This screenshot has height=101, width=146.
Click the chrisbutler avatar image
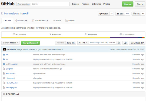(x=5, y=49)
